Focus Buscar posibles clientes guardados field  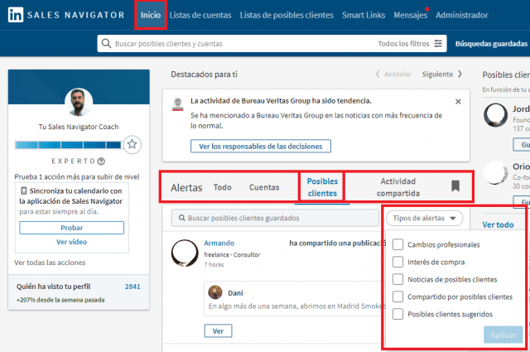(x=275, y=218)
